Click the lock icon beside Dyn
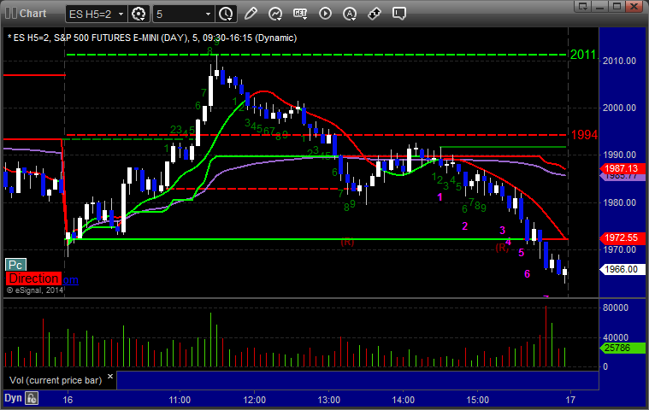Viewport: 649px width, 410px height. coord(32,398)
